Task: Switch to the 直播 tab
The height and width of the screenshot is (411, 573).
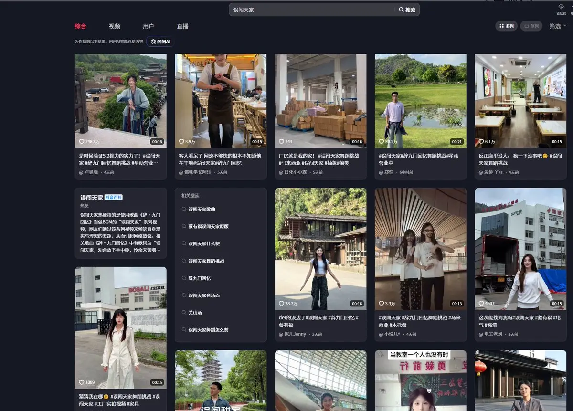Action: pyautogui.click(x=182, y=26)
